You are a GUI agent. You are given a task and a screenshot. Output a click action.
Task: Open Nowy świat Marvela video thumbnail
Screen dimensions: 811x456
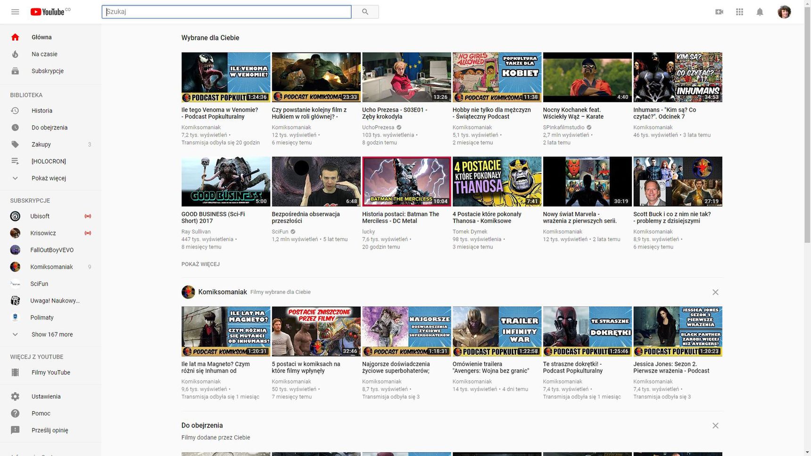587,181
